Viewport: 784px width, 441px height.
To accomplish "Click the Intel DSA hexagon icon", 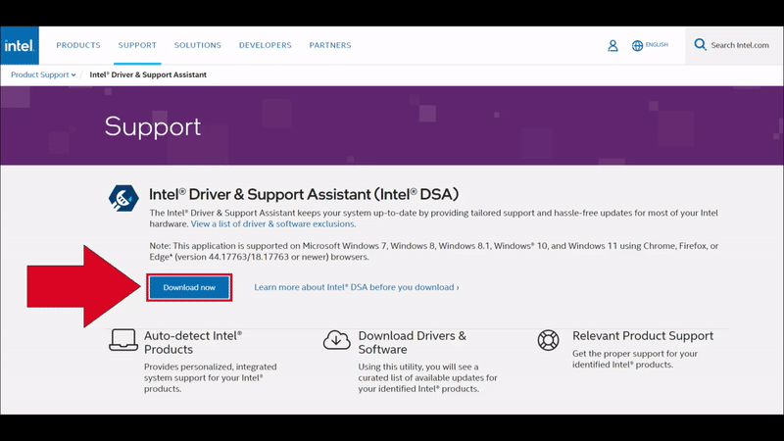I will click(123, 198).
